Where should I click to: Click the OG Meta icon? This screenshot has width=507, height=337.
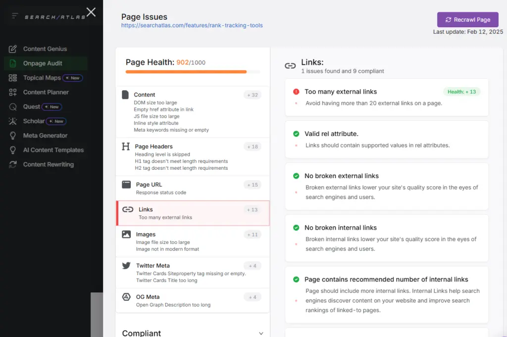point(126,296)
